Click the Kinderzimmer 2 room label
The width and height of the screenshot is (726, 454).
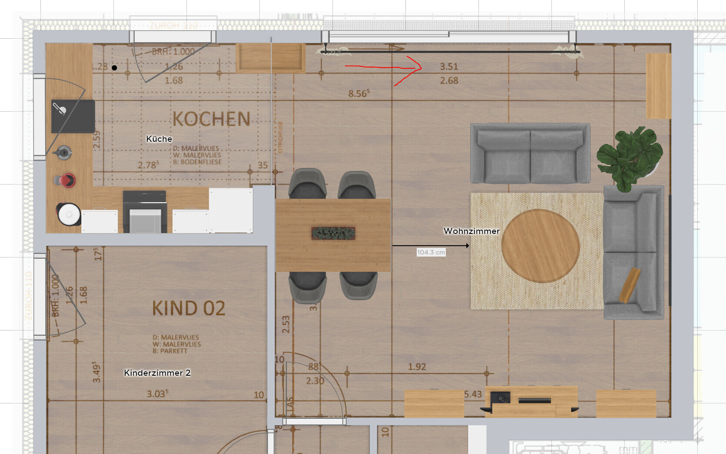coord(157,373)
